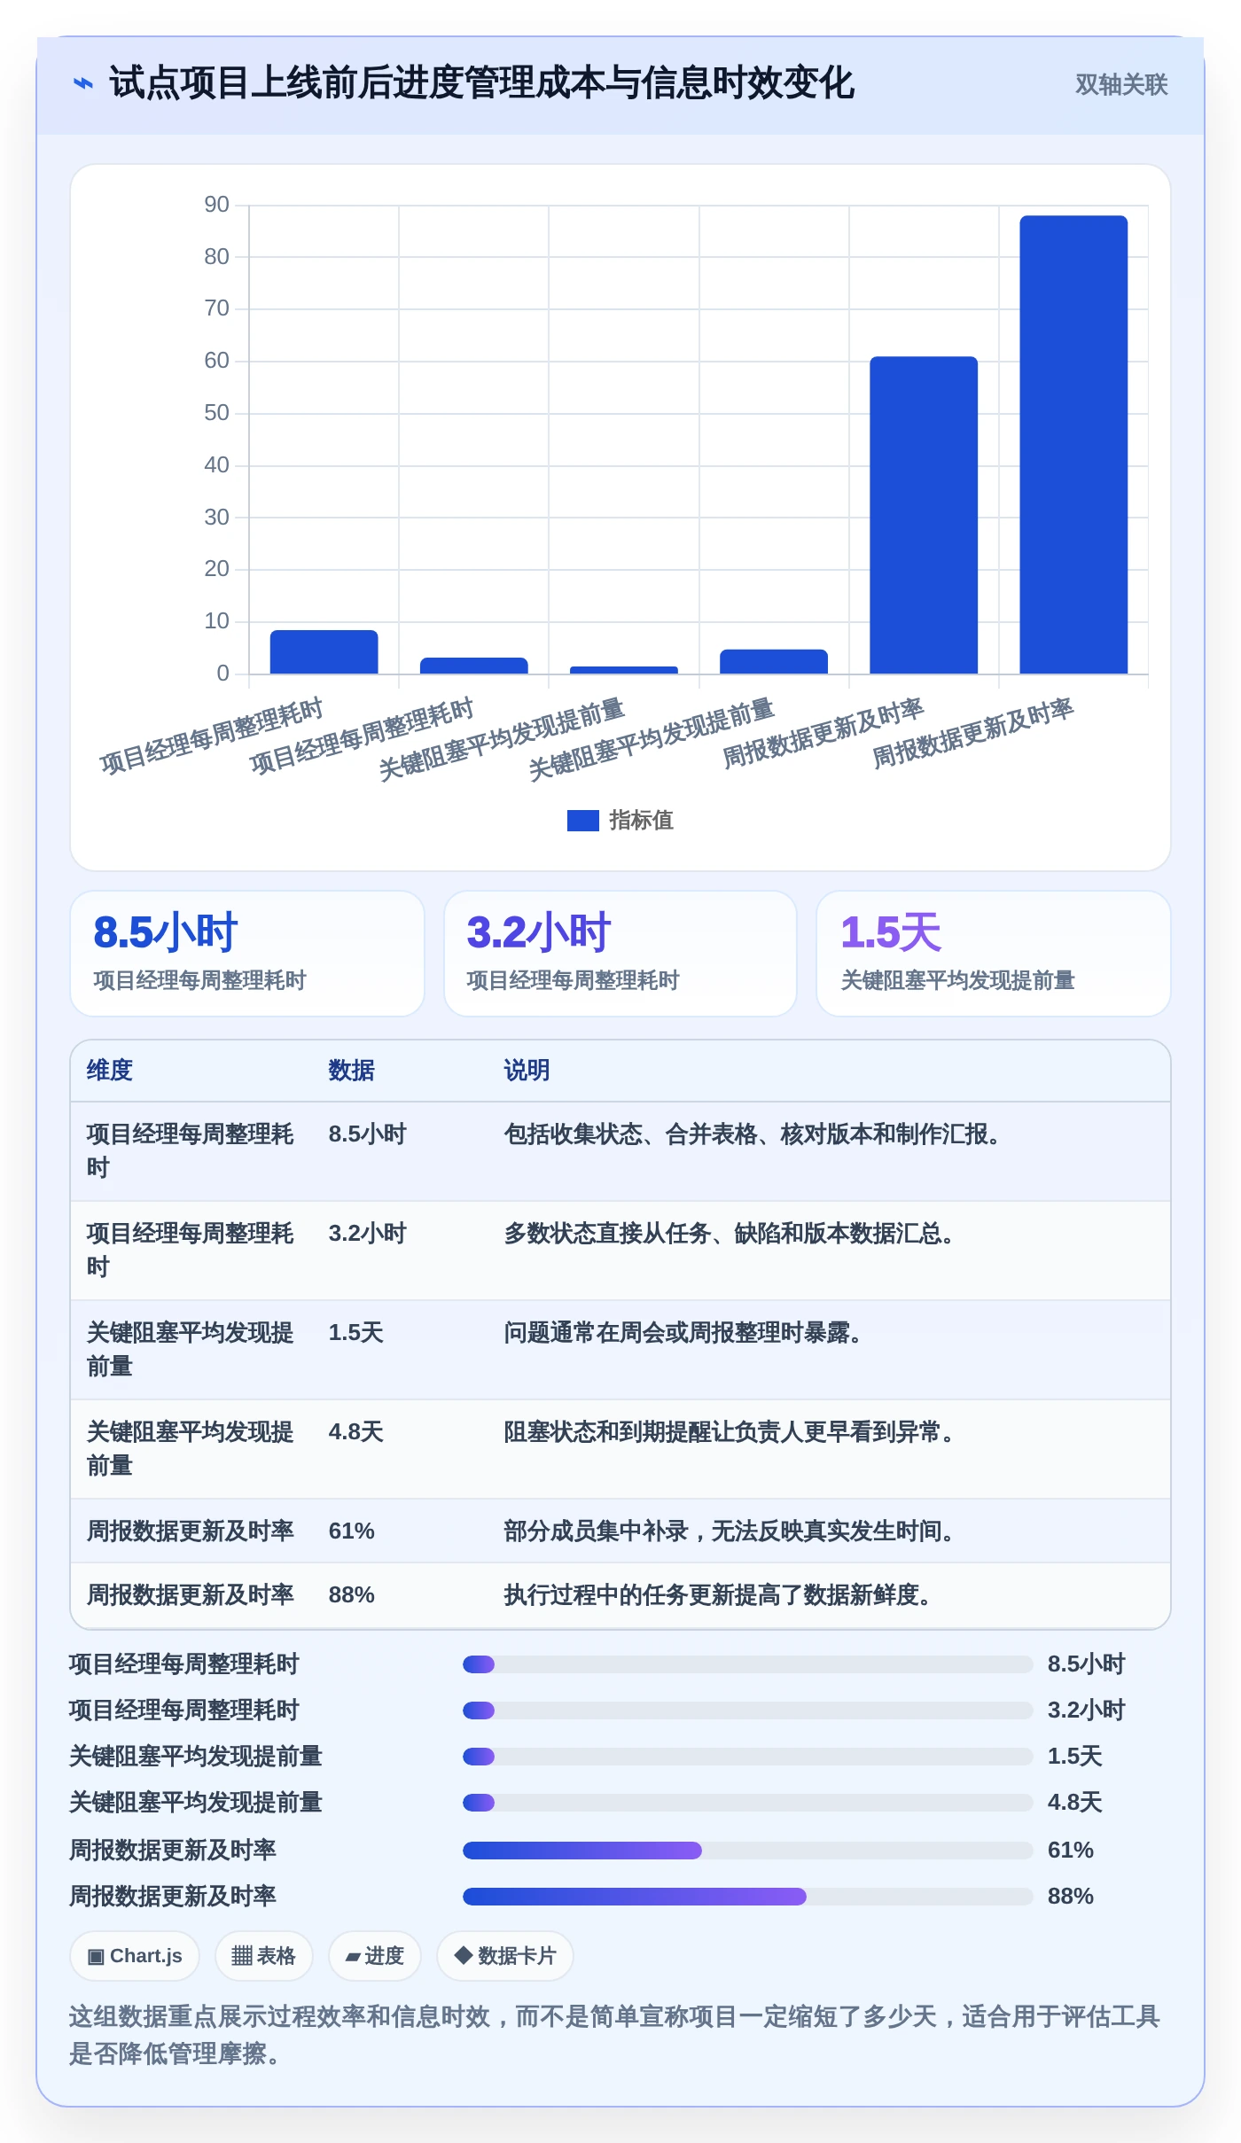Click the chart bar reaching 61
The image size is (1241, 2143).
point(924,515)
